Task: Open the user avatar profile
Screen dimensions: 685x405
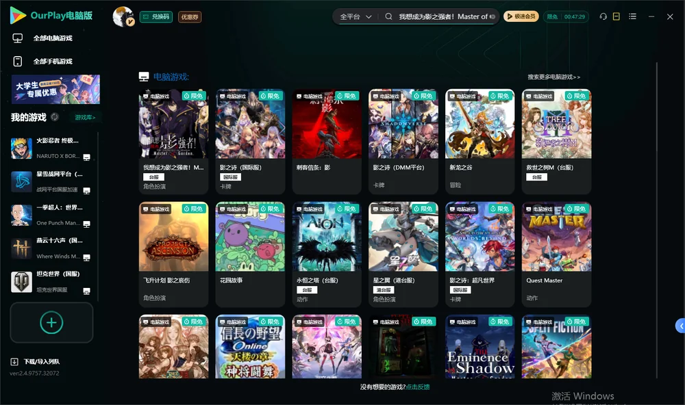Action: point(123,16)
